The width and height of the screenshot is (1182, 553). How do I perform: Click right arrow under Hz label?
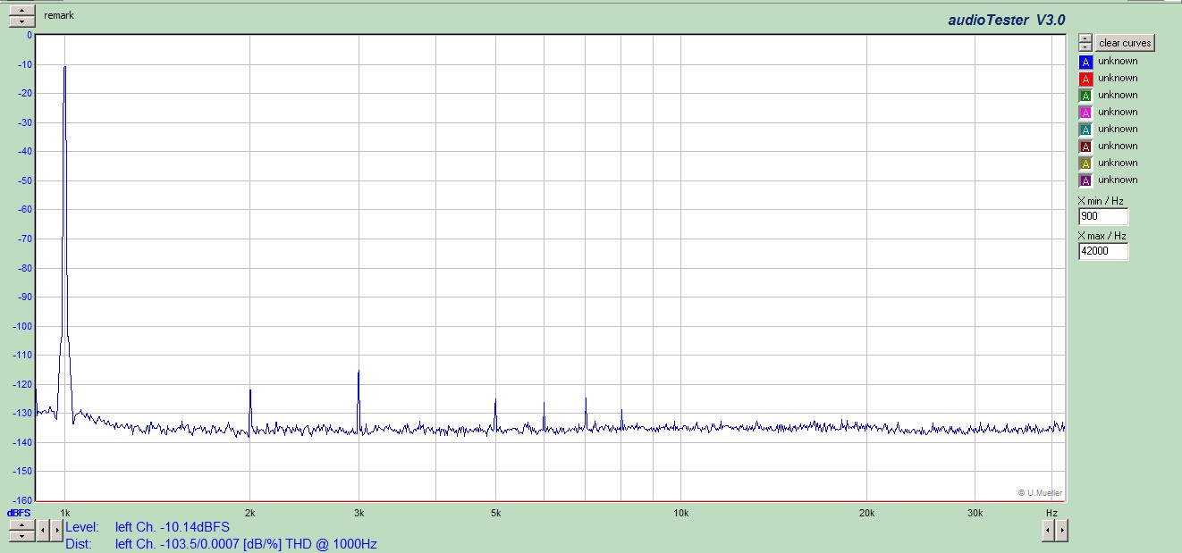(x=1061, y=531)
